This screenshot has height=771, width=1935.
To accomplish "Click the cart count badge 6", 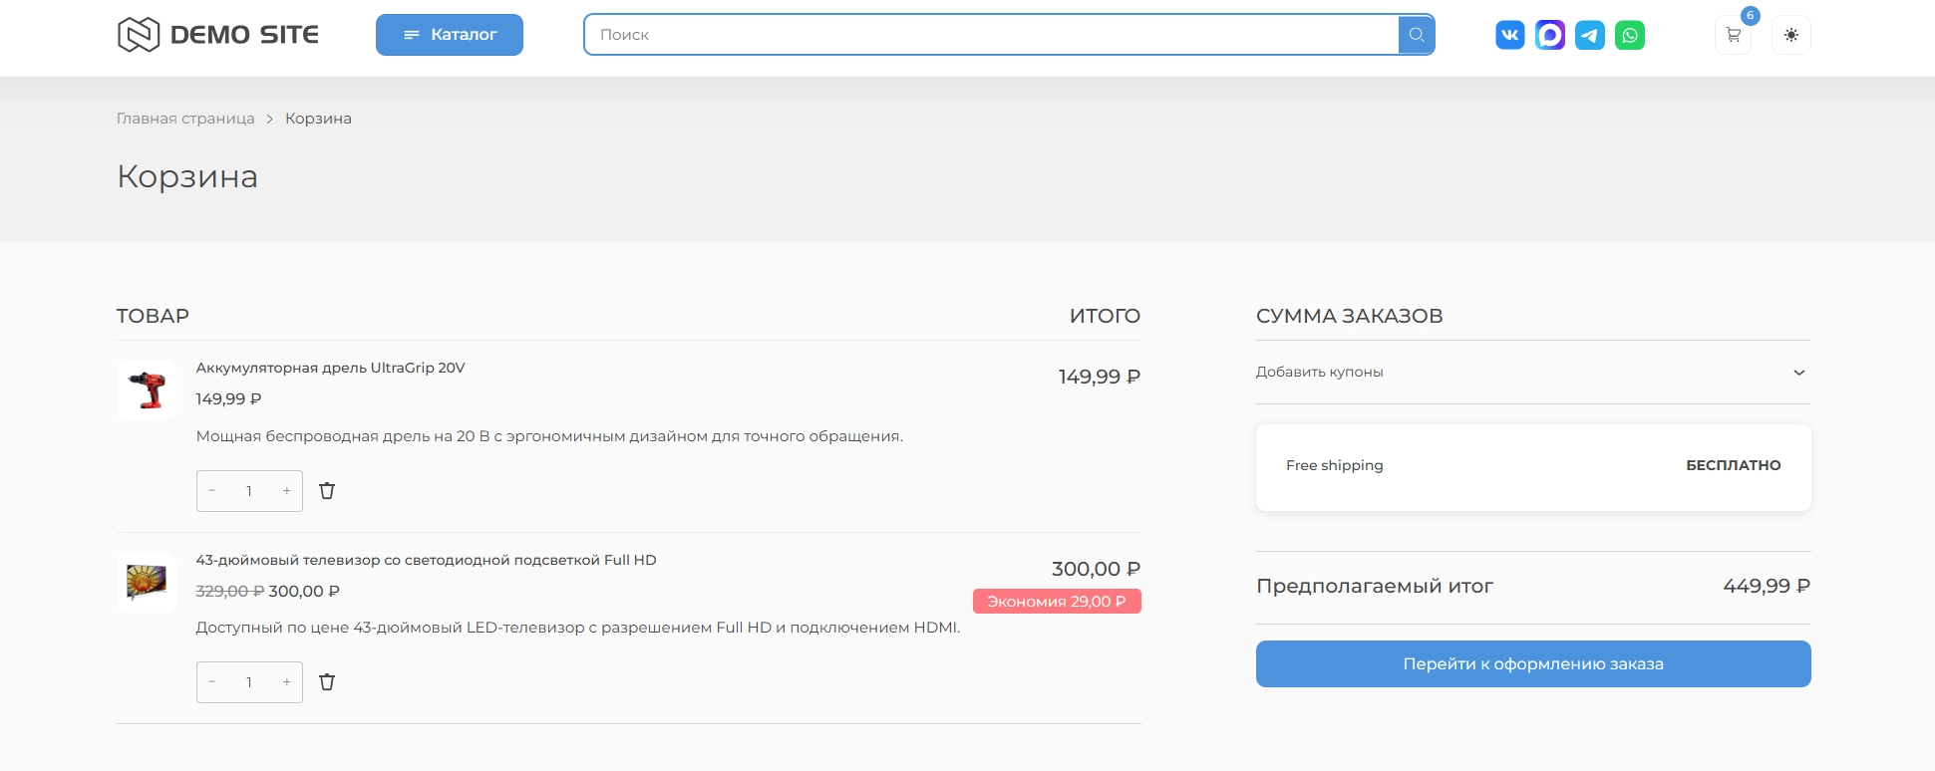I will click(1750, 16).
